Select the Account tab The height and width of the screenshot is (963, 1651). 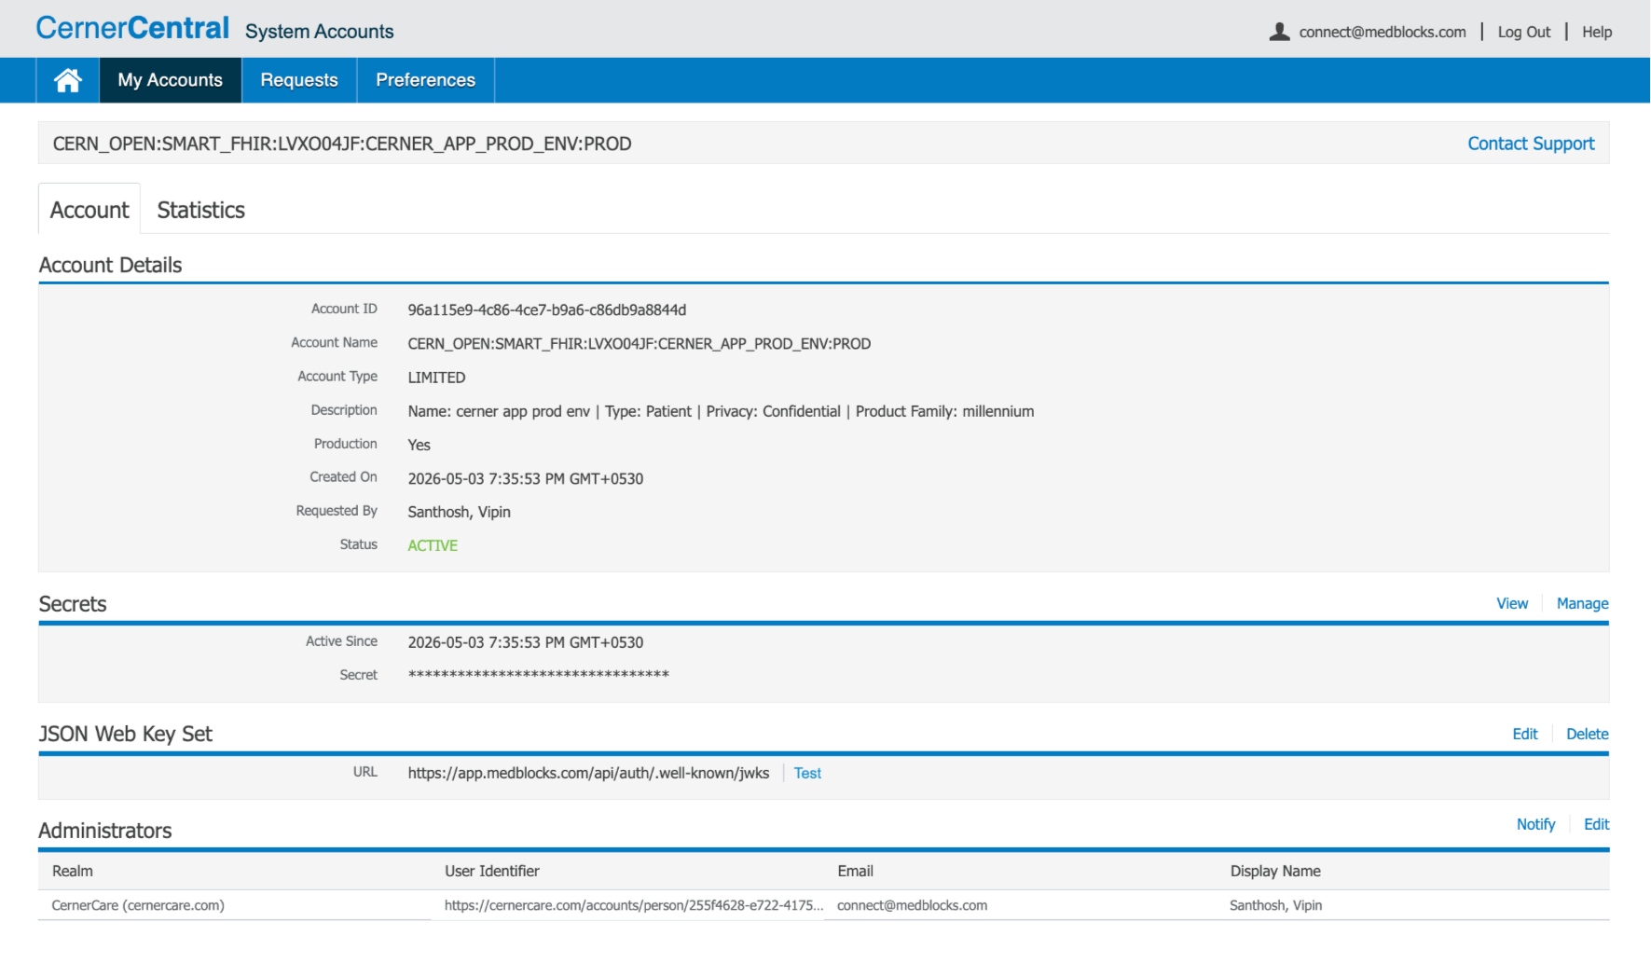tap(89, 210)
